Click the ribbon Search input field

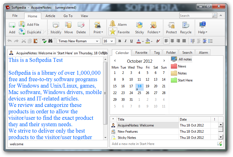coord(196,16)
